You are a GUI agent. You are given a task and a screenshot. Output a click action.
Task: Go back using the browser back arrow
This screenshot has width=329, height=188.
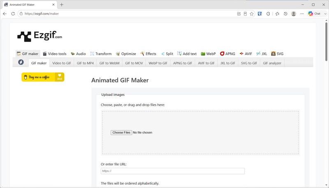[x=5, y=14]
